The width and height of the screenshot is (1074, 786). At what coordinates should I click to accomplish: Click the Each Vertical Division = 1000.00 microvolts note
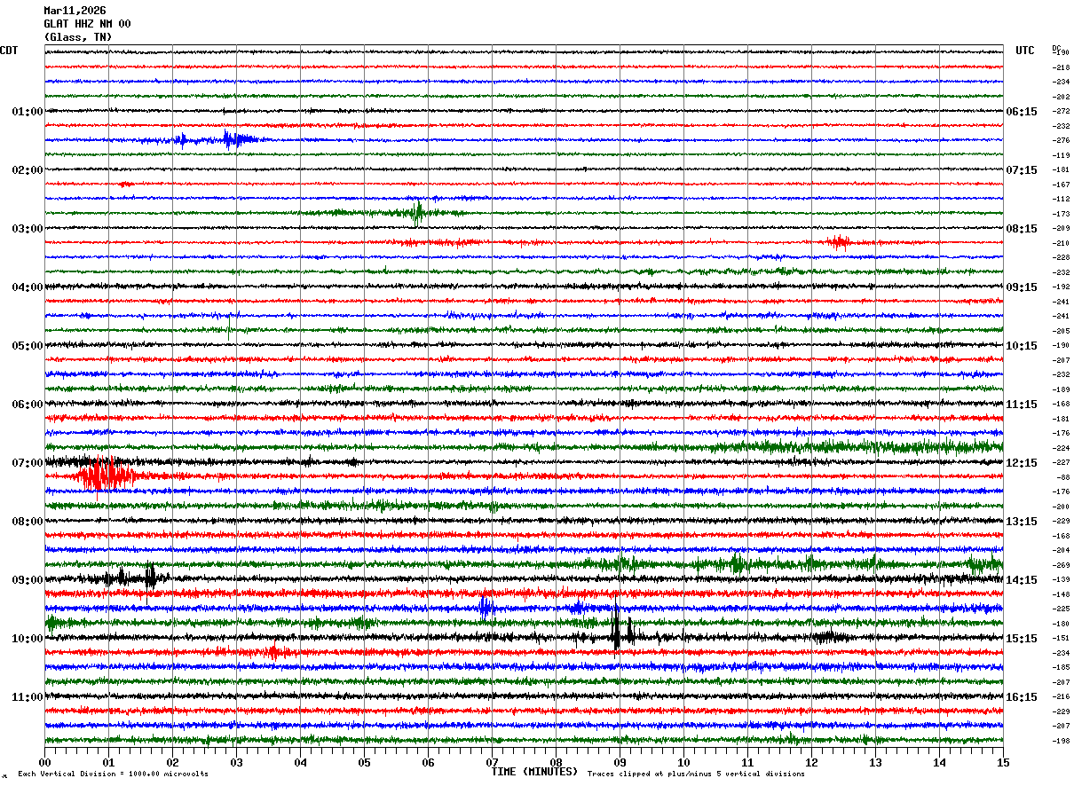click(x=113, y=774)
